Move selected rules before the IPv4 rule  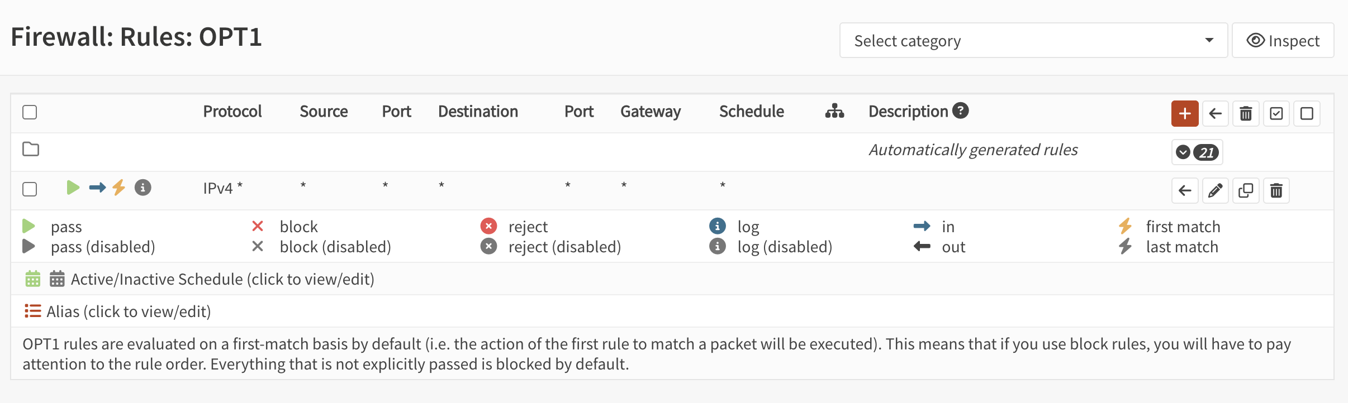pos(1185,190)
